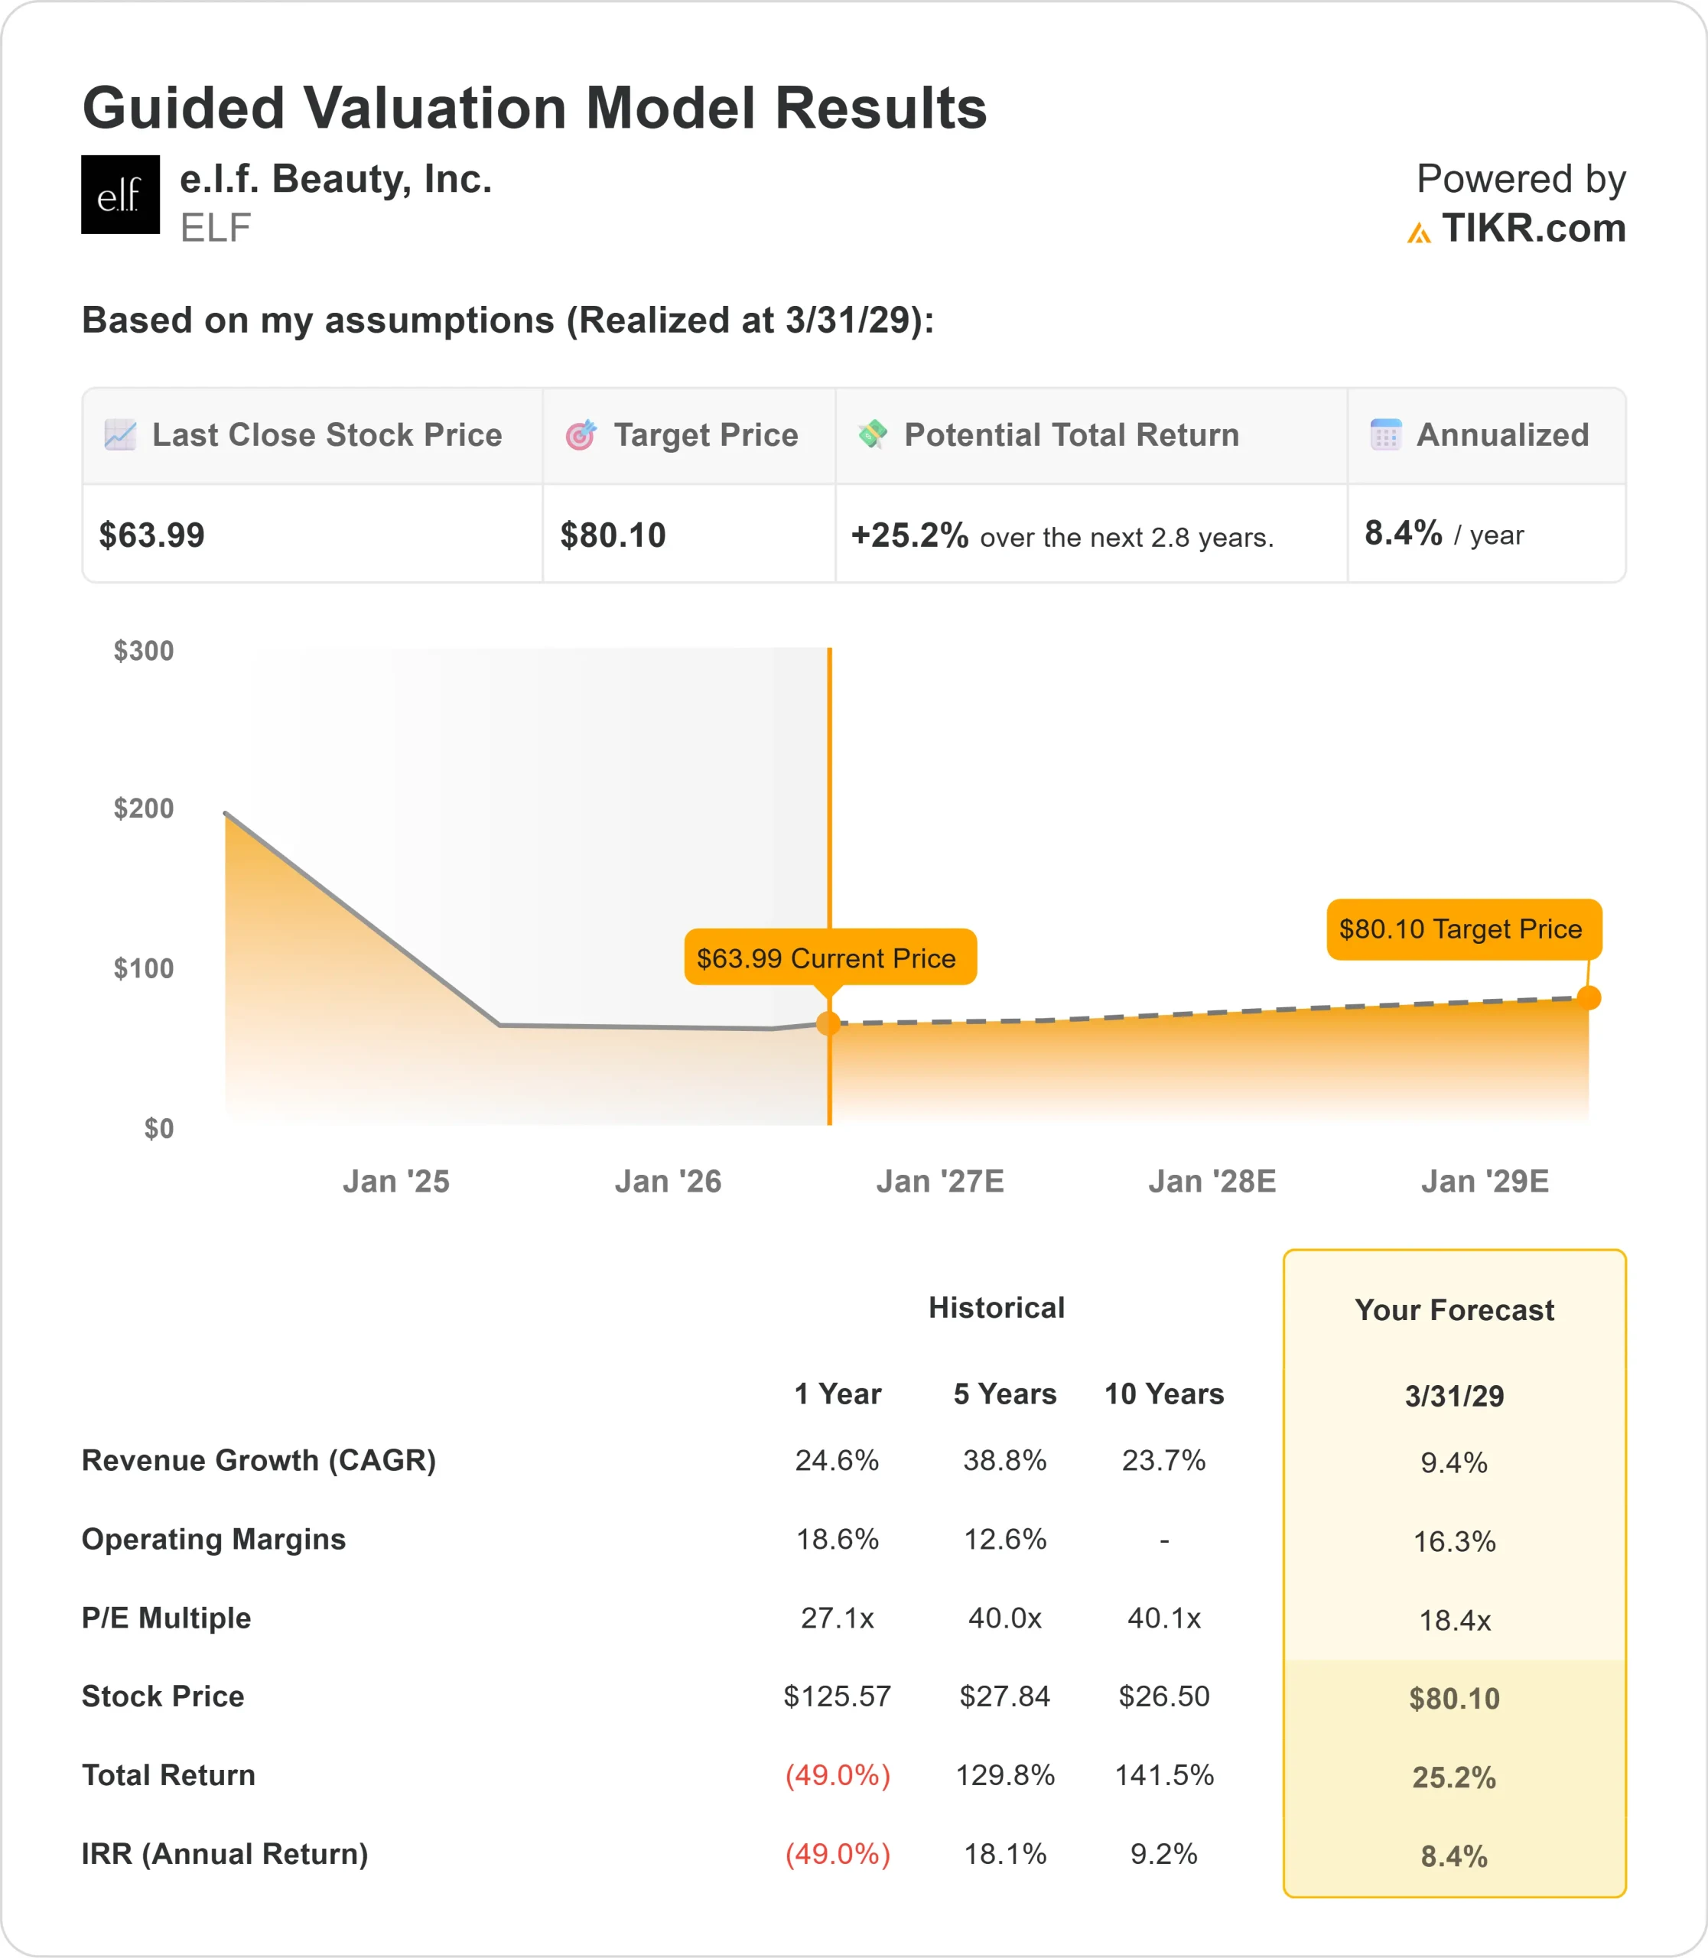The height and width of the screenshot is (1958, 1708).
Task: Click the Jan '28E x-axis label
Action: click(1212, 1182)
